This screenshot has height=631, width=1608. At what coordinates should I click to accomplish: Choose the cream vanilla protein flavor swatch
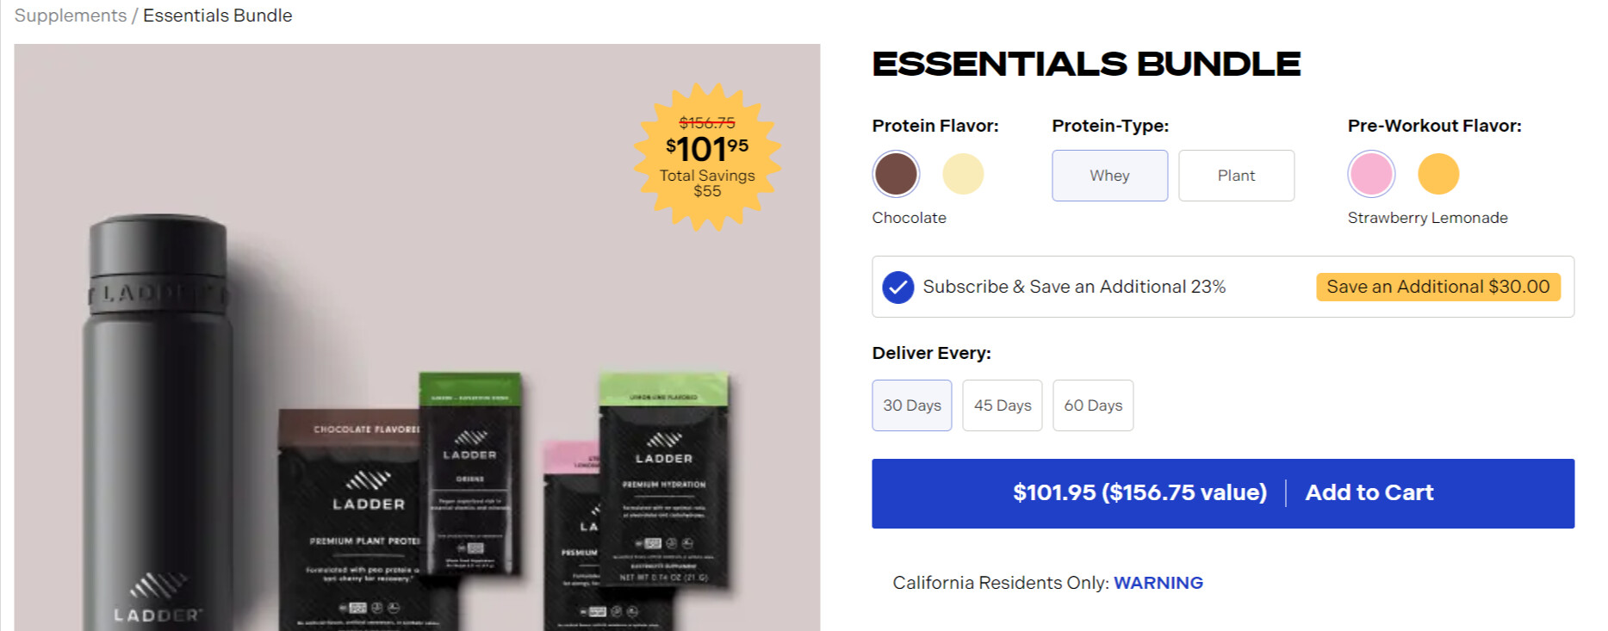963,174
